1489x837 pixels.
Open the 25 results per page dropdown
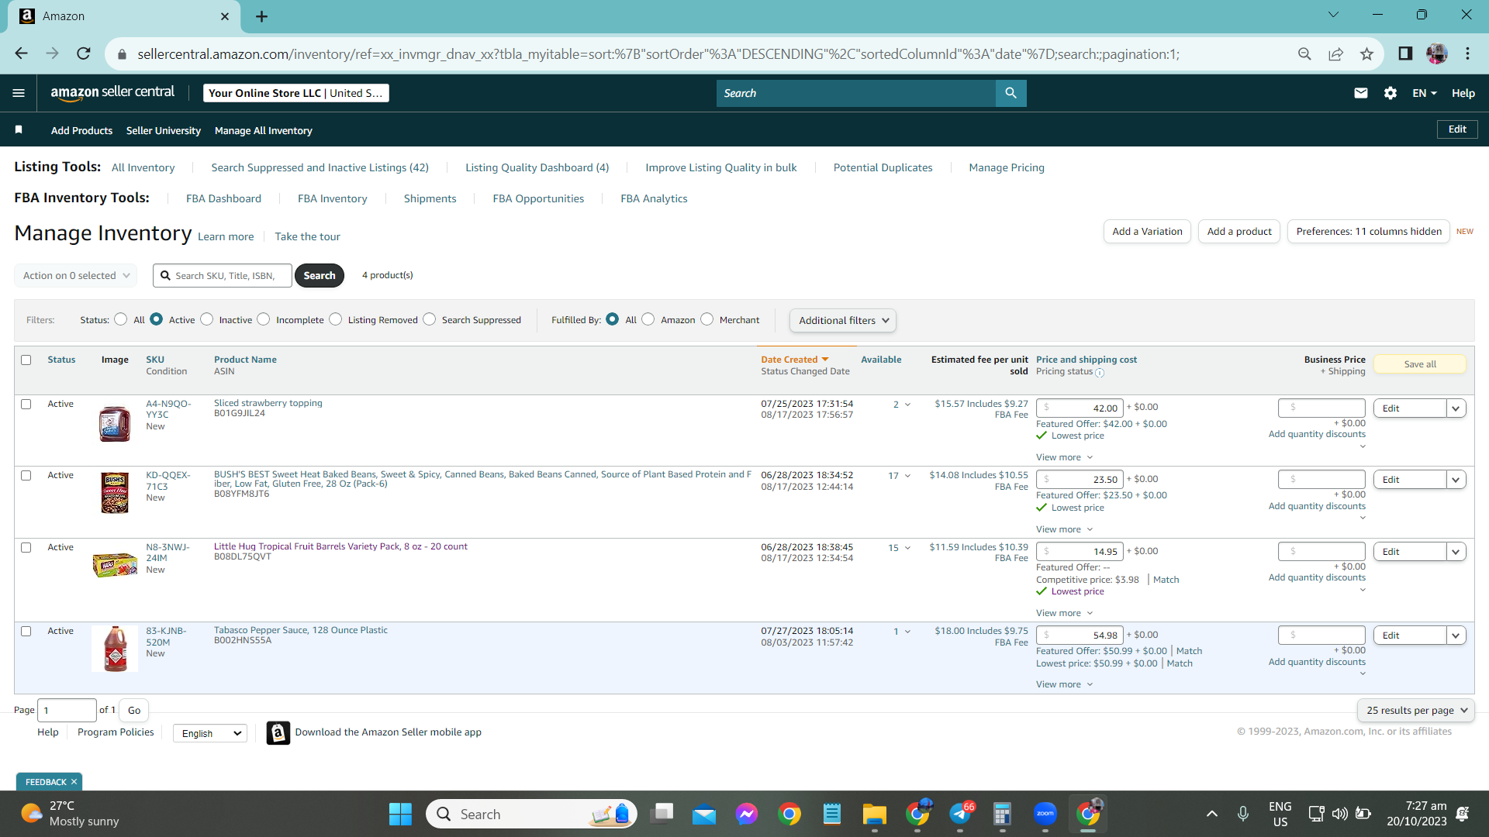1416,711
